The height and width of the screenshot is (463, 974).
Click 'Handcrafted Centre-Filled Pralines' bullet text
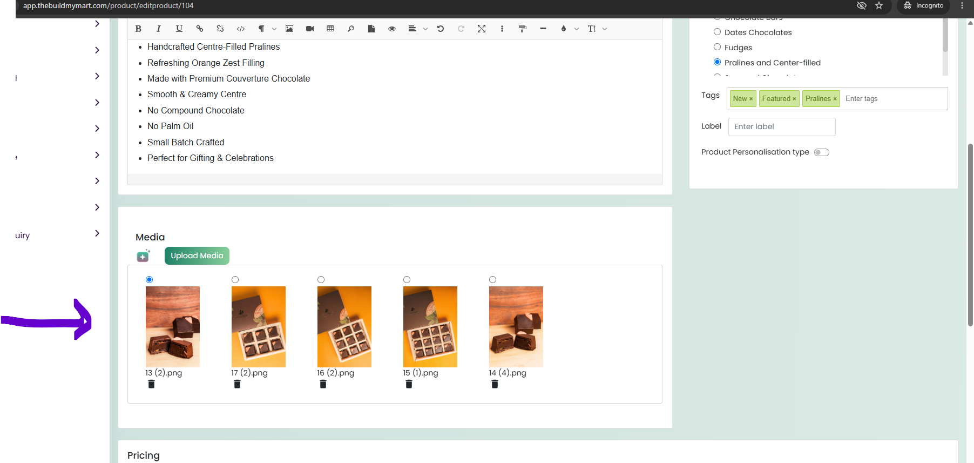point(214,47)
